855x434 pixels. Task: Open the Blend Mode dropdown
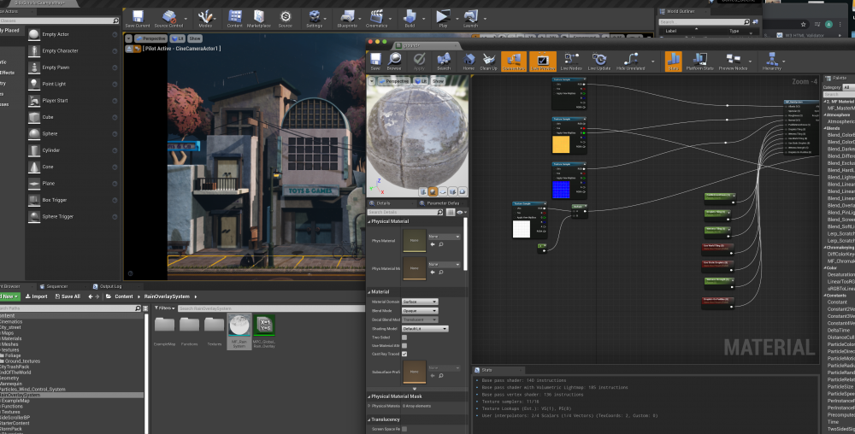[x=420, y=310]
